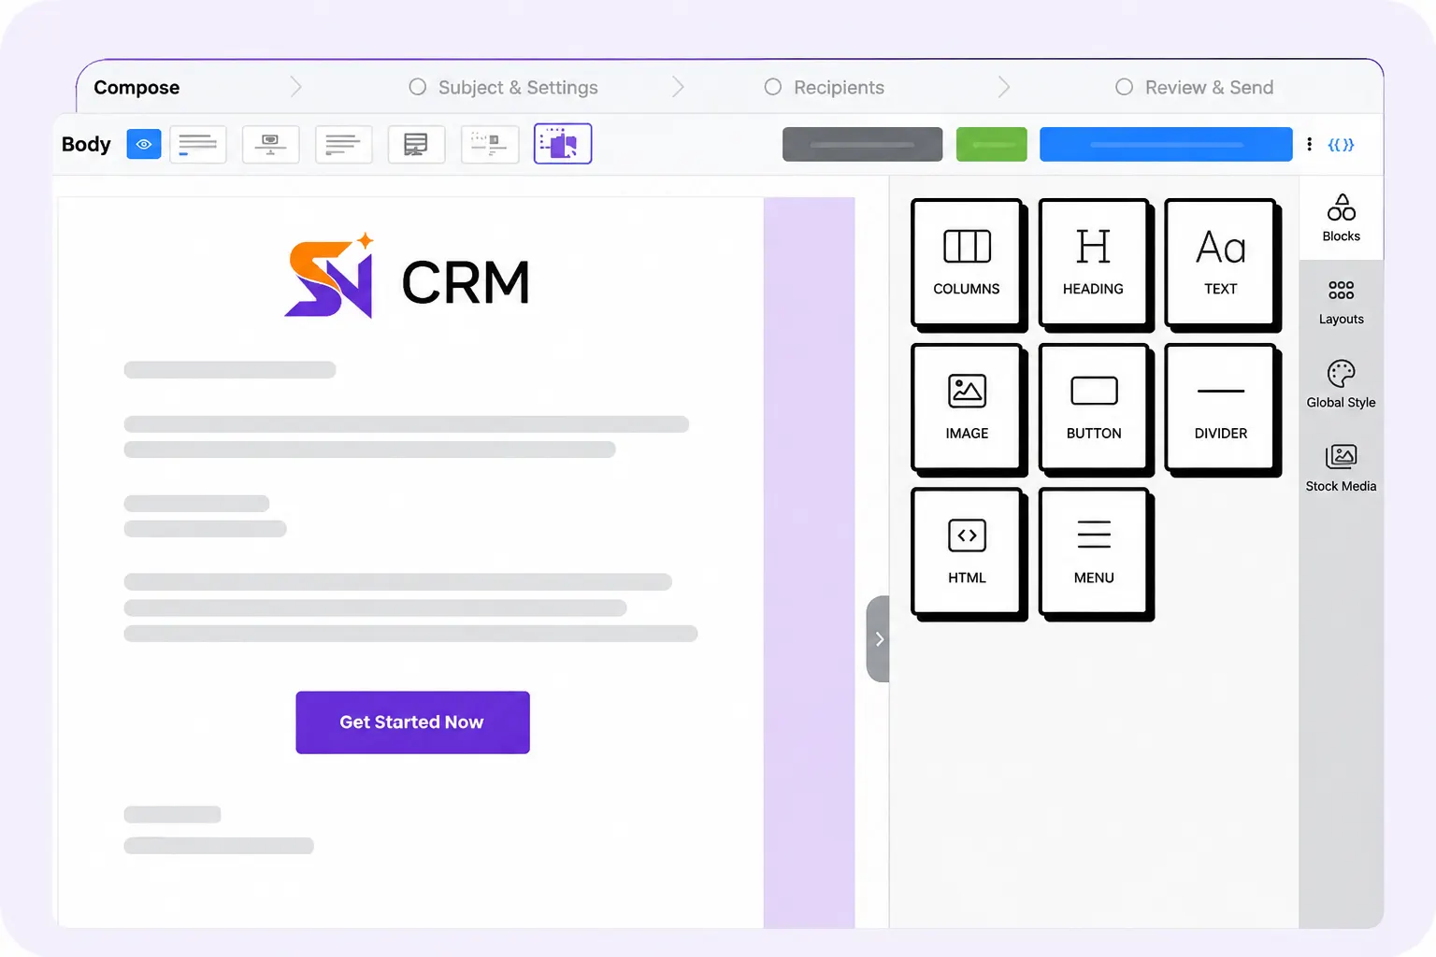Toggle the blue eye preview button

point(144,144)
